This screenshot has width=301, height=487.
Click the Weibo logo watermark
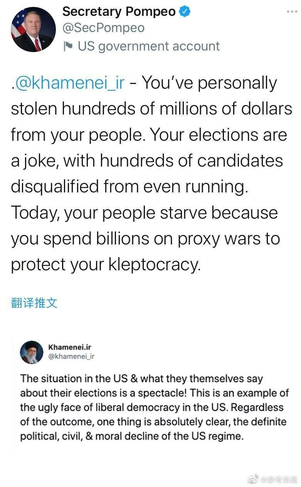click(253, 479)
